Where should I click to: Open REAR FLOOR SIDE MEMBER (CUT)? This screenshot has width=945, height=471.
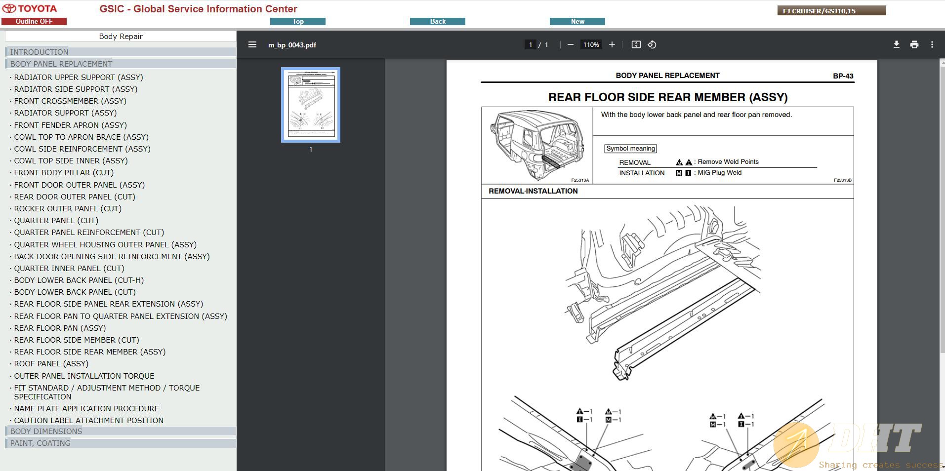pyautogui.click(x=77, y=340)
